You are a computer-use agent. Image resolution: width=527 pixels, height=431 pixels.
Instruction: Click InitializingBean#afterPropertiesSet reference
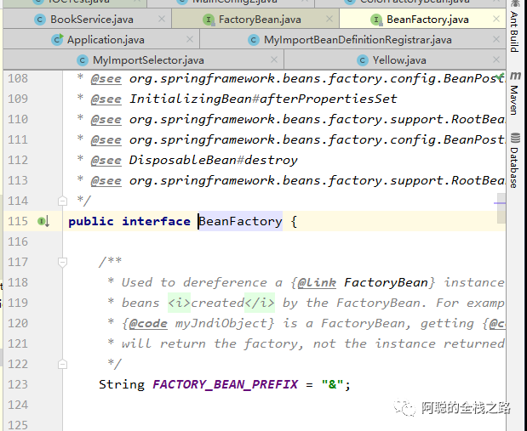point(263,99)
